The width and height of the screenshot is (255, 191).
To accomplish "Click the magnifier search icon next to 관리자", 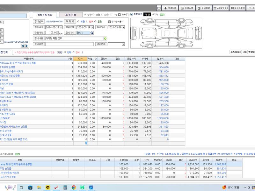I will pos(92,33).
